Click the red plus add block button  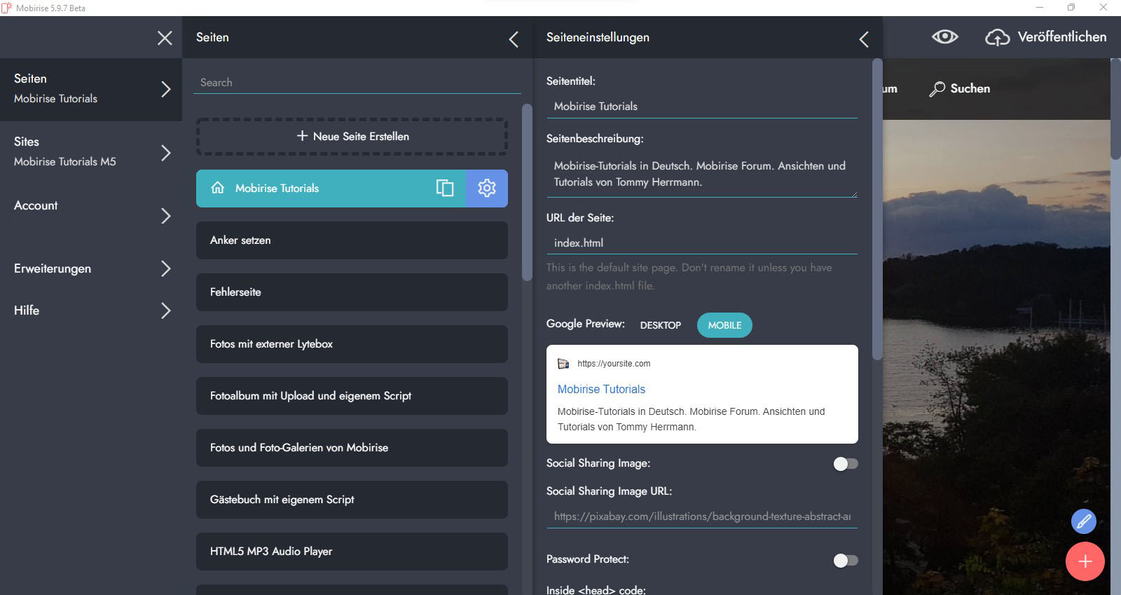[x=1085, y=561]
